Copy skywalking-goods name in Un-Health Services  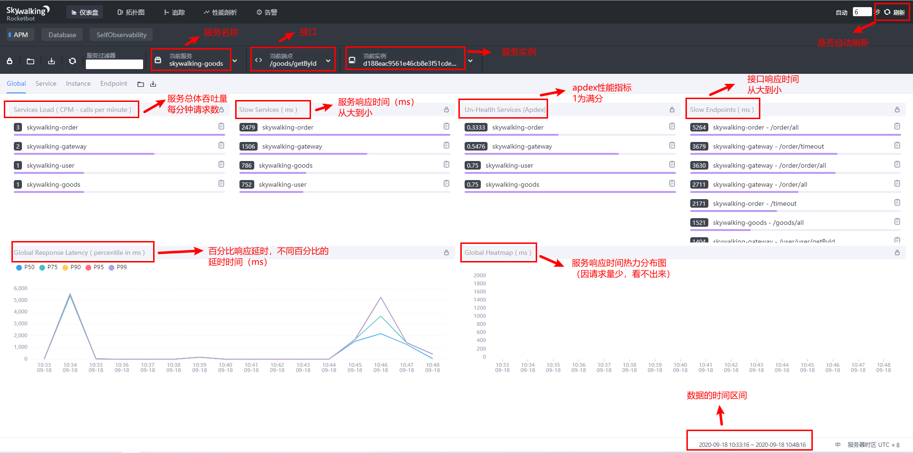tap(672, 183)
